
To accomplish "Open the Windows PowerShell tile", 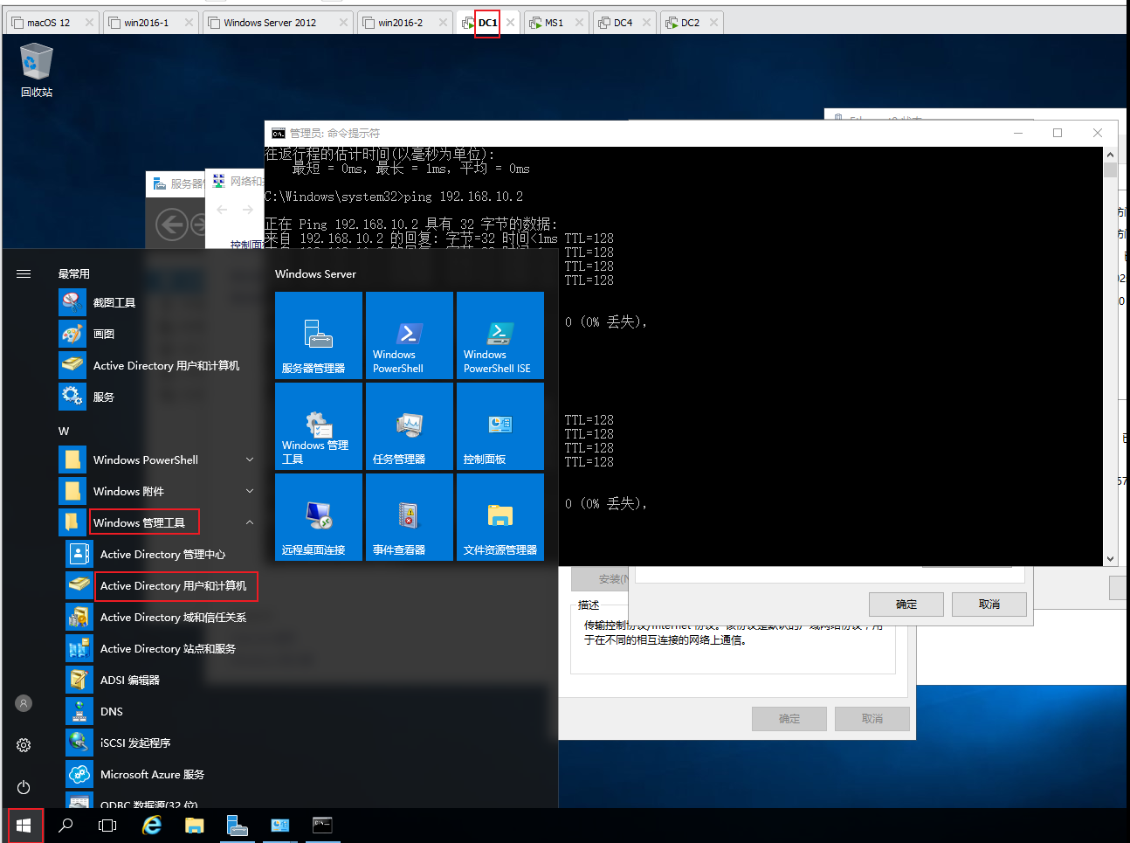I will click(x=410, y=335).
